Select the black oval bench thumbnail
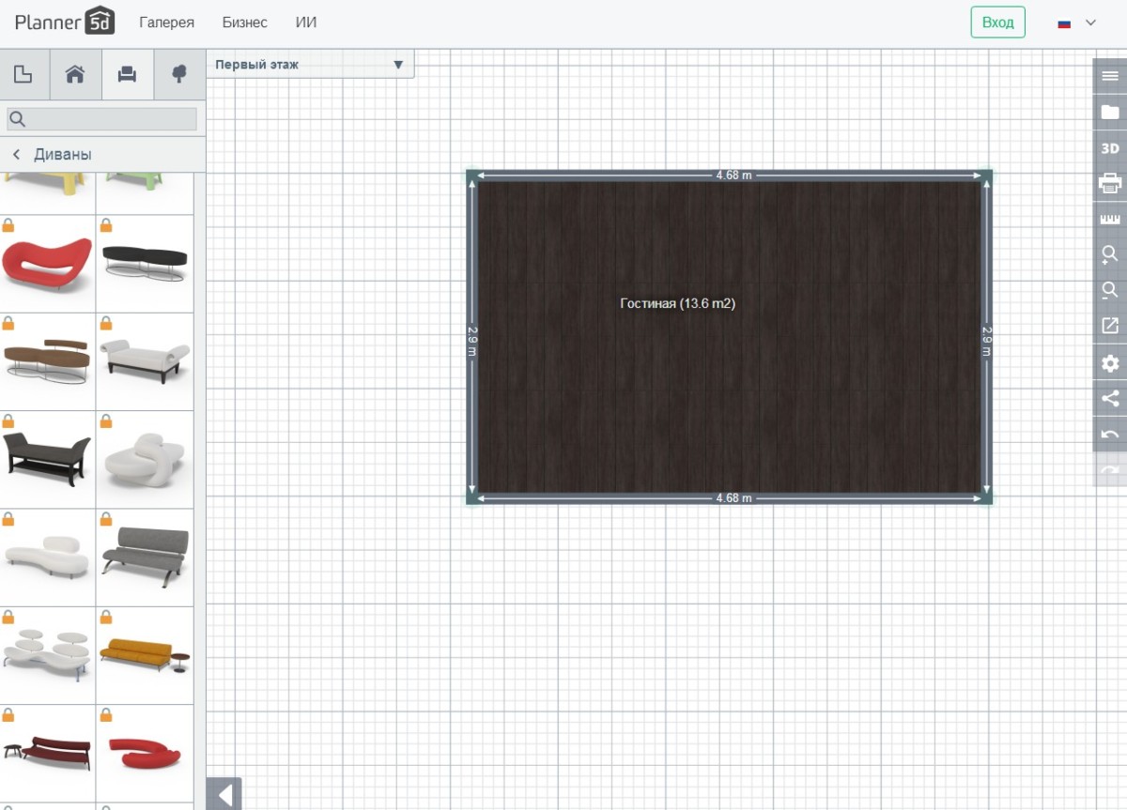The image size is (1127, 810). point(145,264)
